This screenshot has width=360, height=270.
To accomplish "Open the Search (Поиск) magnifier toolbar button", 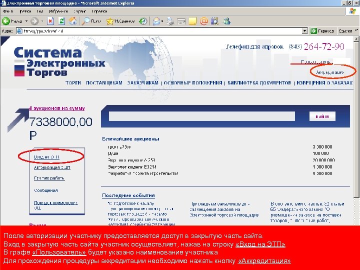I will coord(91,21).
